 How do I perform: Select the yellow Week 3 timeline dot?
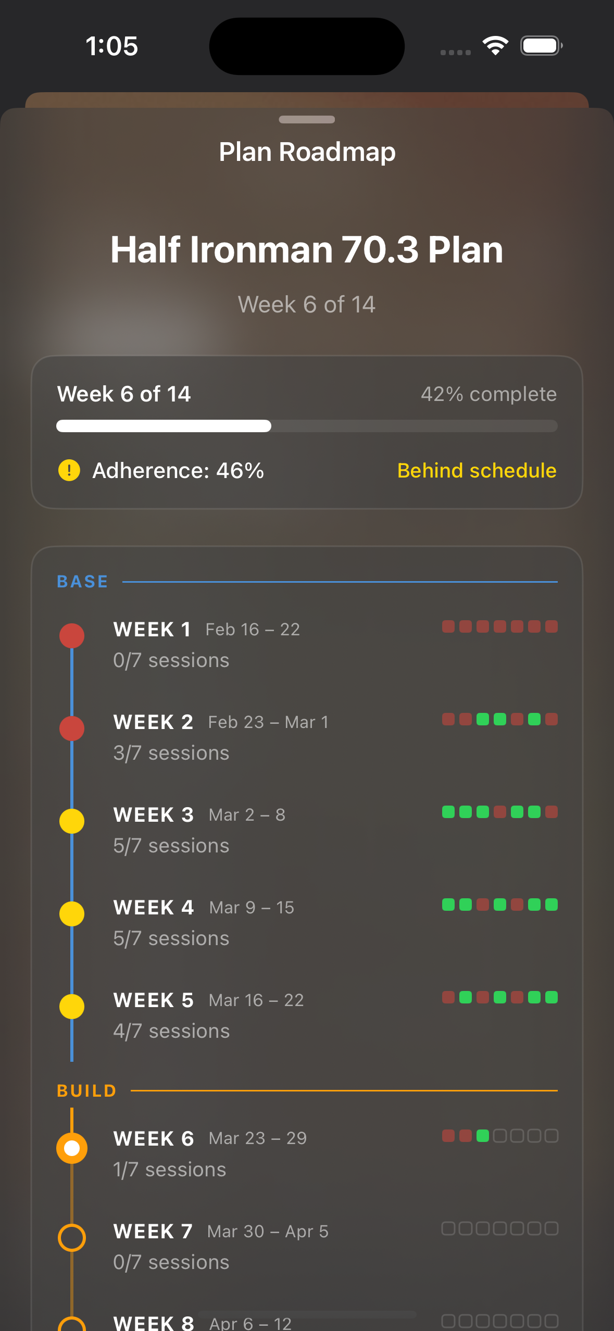[72, 821]
